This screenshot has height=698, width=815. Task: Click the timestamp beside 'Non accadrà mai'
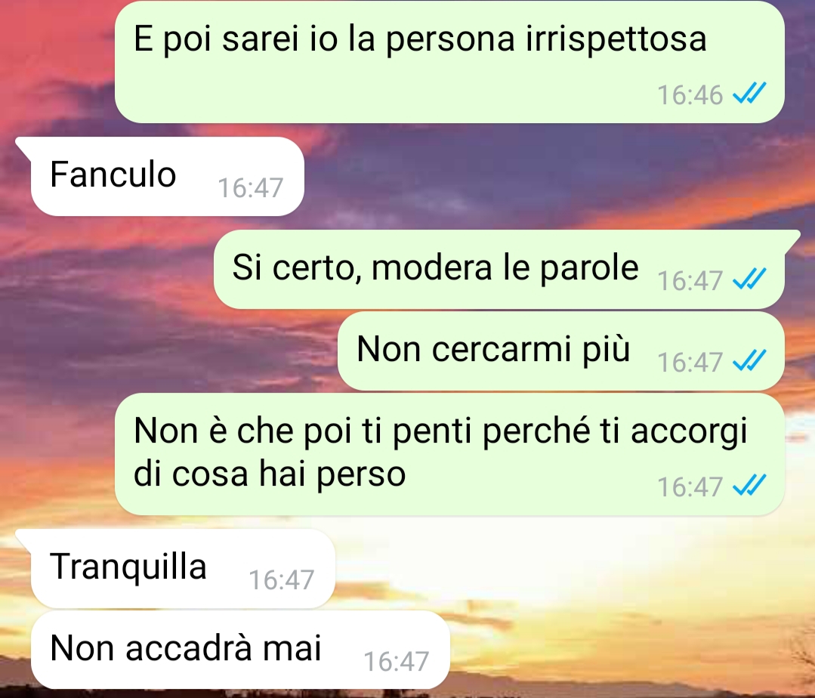point(396,661)
